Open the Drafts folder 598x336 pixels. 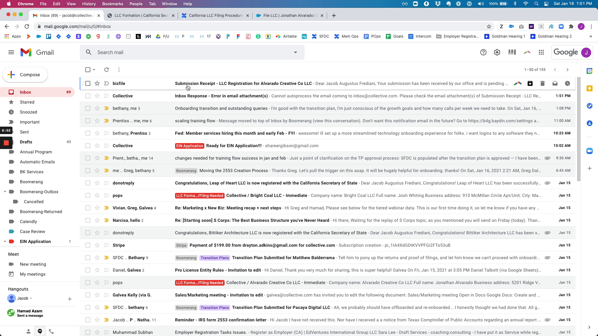(26, 142)
